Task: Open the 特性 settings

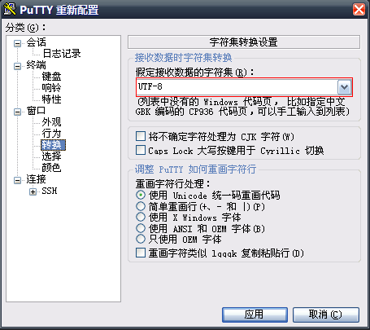Action: click(x=51, y=99)
